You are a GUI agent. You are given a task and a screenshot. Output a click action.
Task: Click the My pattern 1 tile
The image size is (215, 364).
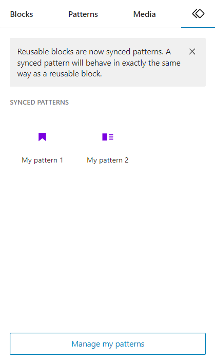(42, 146)
